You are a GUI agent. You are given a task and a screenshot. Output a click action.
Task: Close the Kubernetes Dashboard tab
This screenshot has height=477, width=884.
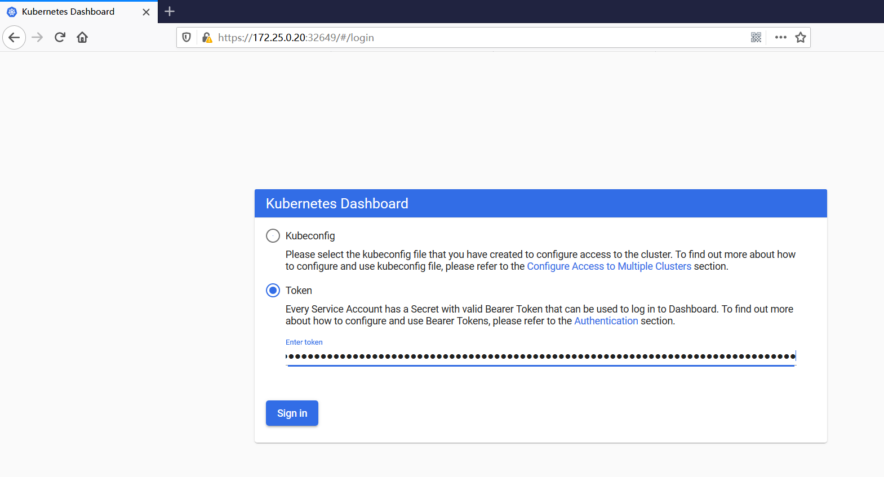pyautogui.click(x=146, y=12)
